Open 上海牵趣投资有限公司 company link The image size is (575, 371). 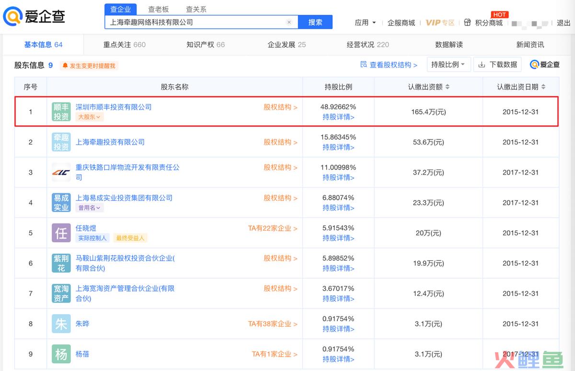coord(110,142)
